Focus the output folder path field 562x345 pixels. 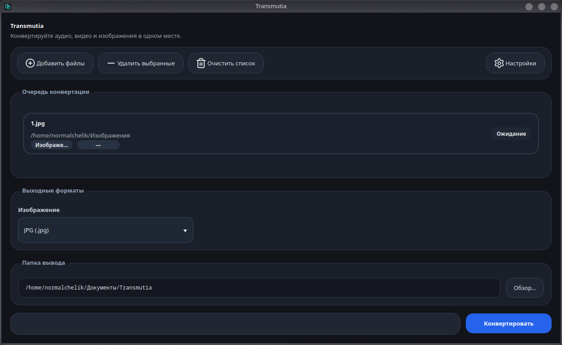coord(259,288)
